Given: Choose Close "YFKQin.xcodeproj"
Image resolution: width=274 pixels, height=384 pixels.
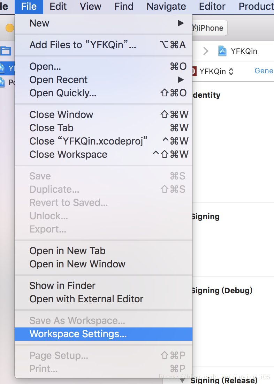Looking at the screenshot, I should click(104, 141).
